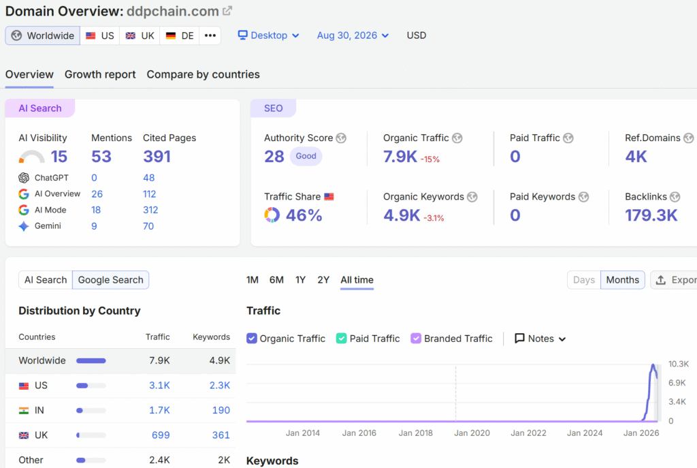Image resolution: width=697 pixels, height=468 pixels.
Task: Click the Google icon beside AI Overview
Action: [24, 194]
